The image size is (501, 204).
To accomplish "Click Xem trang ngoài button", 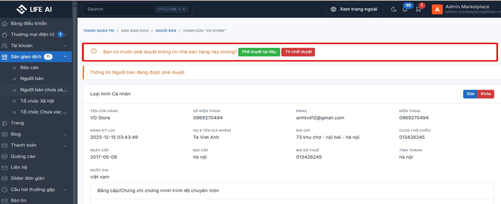I will [354, 9].
